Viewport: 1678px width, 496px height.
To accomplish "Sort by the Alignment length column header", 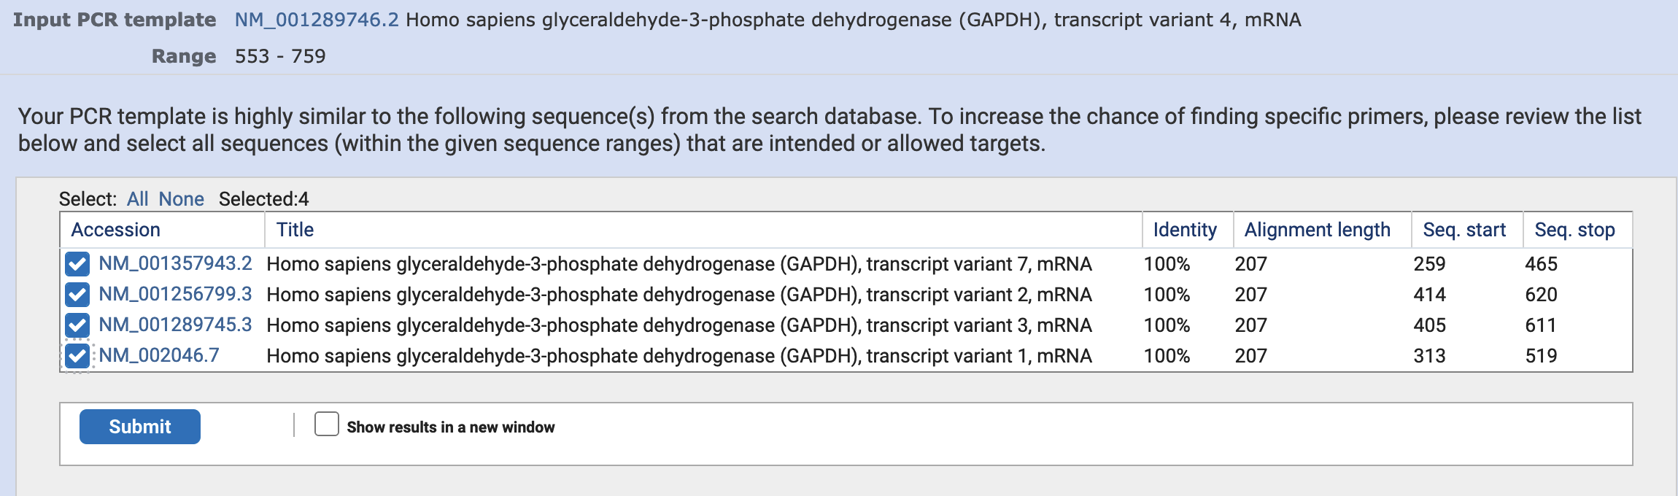I will pos(1317,230).
